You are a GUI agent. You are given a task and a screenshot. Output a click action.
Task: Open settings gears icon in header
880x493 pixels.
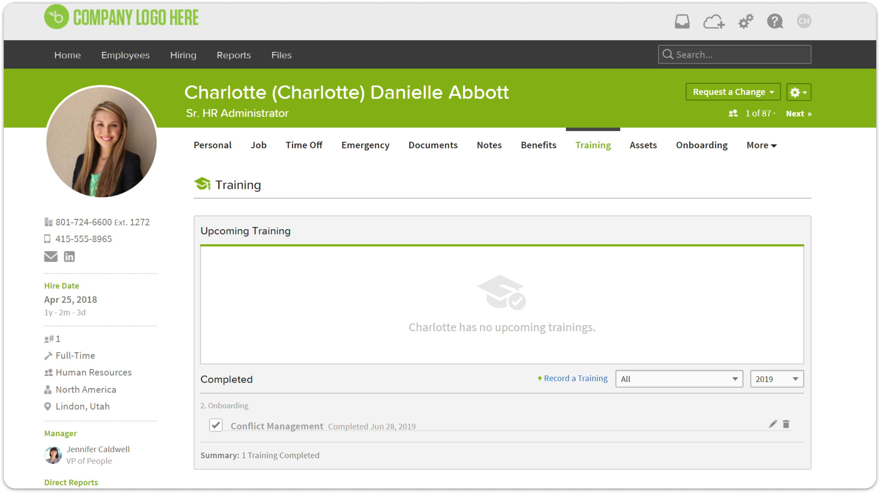pyautogui.click(x=745, y=21)
